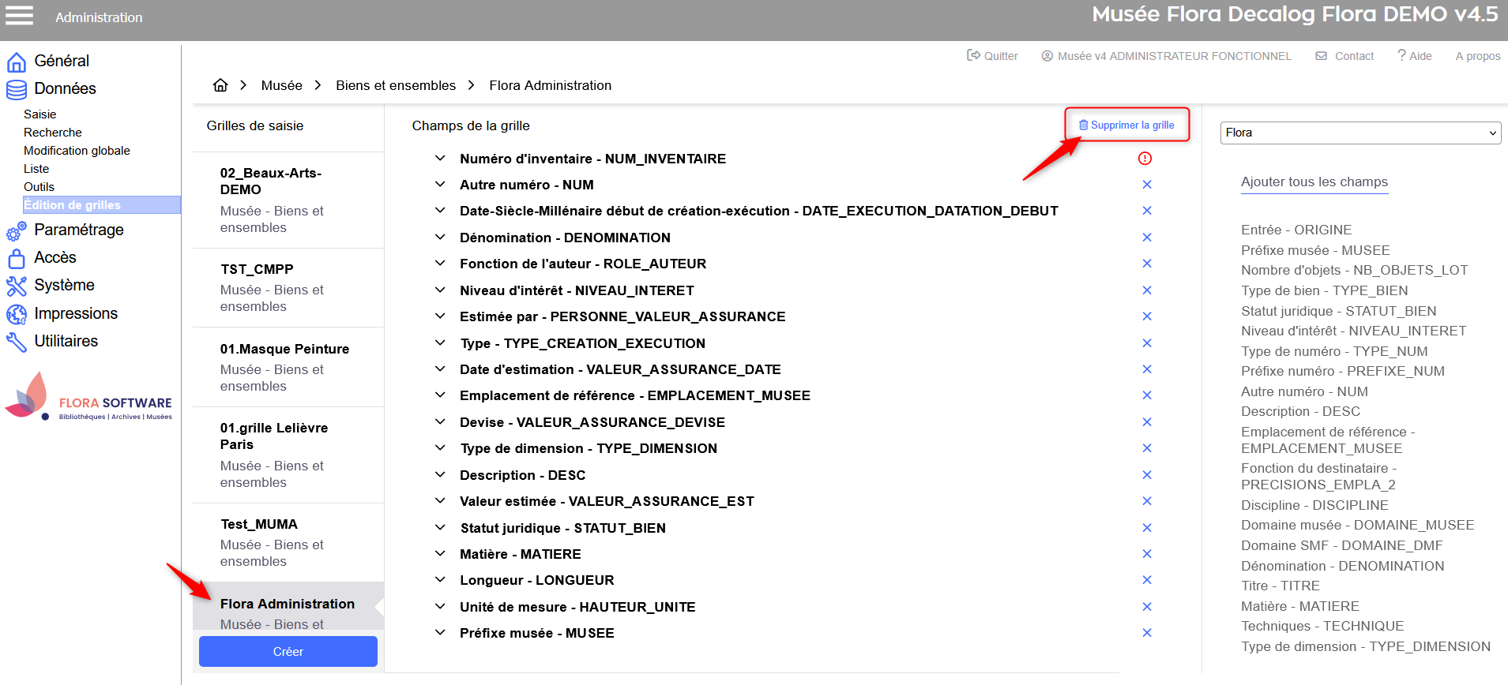Expand the Description - DESC row
The image size is (1508, 685).
click(440, 475)
